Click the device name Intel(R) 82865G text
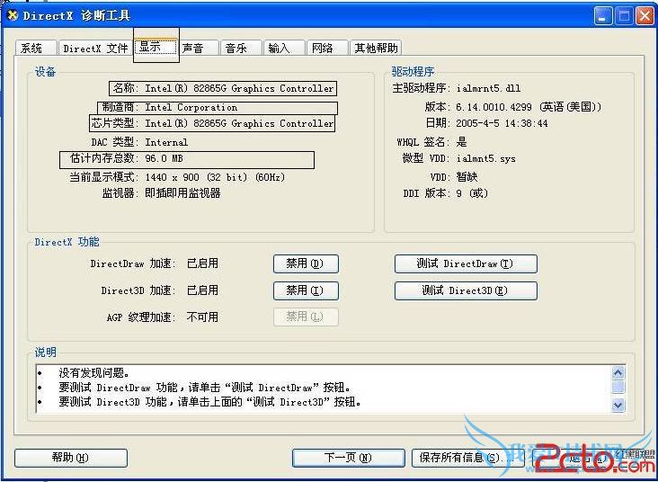Image resolution: width=658 pixels, height=482 pixels. (x=239, y=89)
